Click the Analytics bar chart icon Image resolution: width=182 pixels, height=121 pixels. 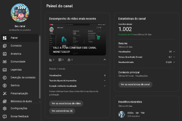pyautogui.click(x=5, y=54)
